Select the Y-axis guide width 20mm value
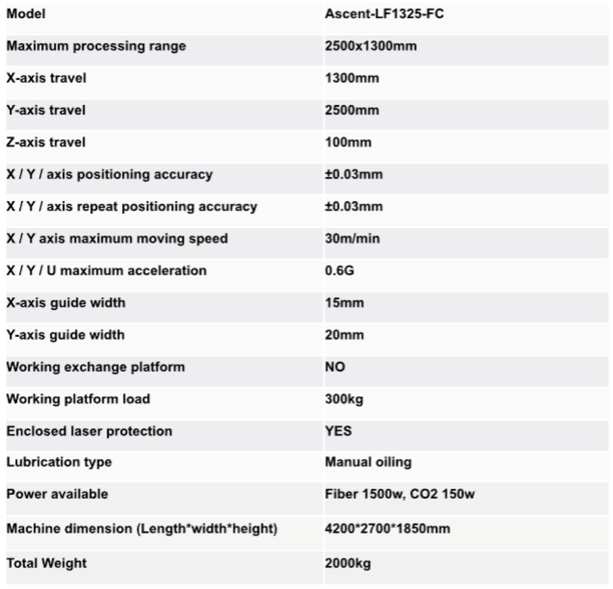The width and height of the screenshot is (613, 589). click(x=344, y=335)
